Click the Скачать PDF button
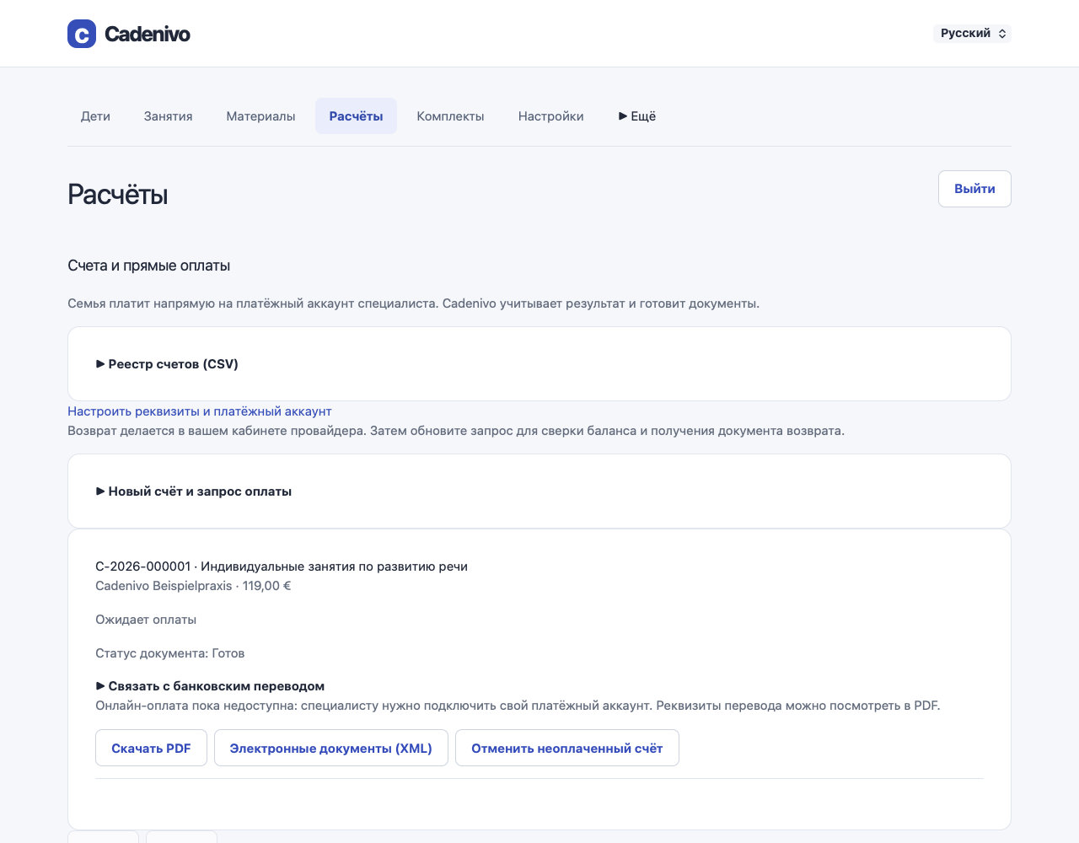1079x843 pixels. coord(151,748)
